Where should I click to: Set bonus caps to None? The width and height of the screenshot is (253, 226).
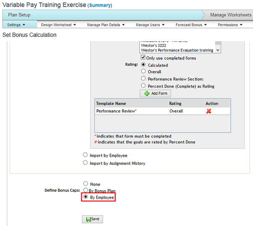pyautogui.click(x=86, y=184)
